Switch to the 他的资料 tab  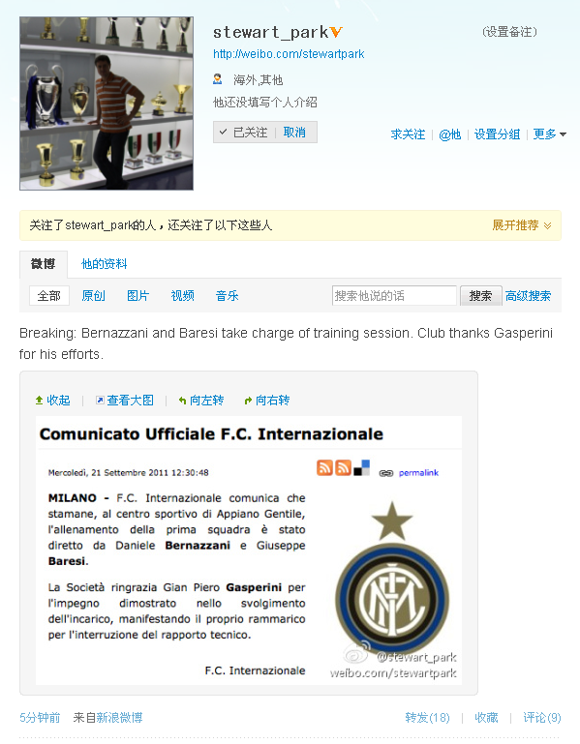[104, 264]
